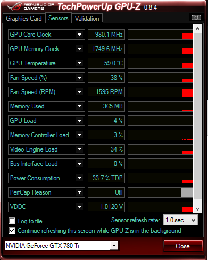Screen dimensions: 208x260
Task: Click the Fan Speed (RPM) history graph
Action: [x=161, y=92]
